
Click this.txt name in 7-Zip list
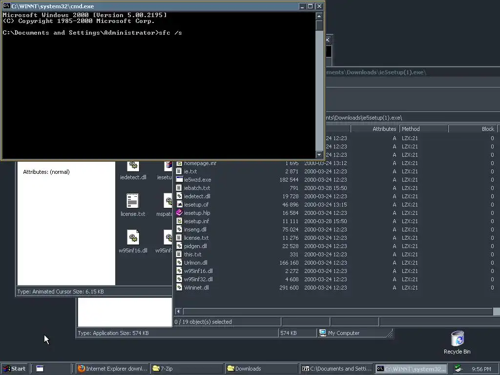[x=192, y=254]
